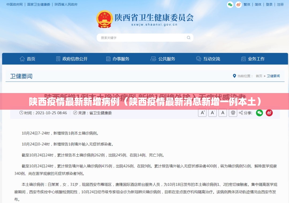Click paragraph starting 本土确诊病例：白某某
Image resolution: width=289 pixels, height=203 pixels.
pos(146,192)
